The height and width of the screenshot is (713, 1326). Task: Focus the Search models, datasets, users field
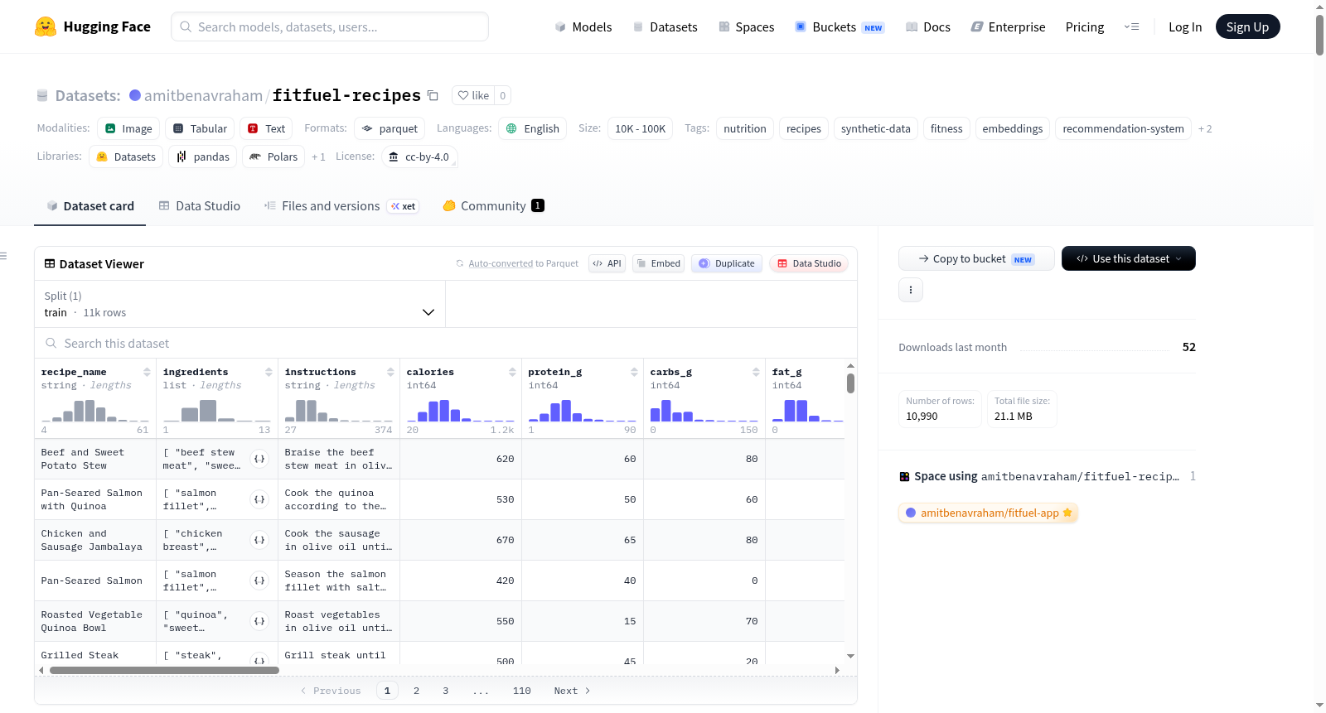tap(330, 26)
